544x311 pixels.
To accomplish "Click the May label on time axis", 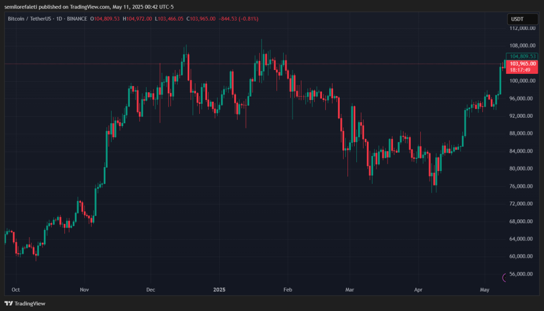I will tap(485, 290).
